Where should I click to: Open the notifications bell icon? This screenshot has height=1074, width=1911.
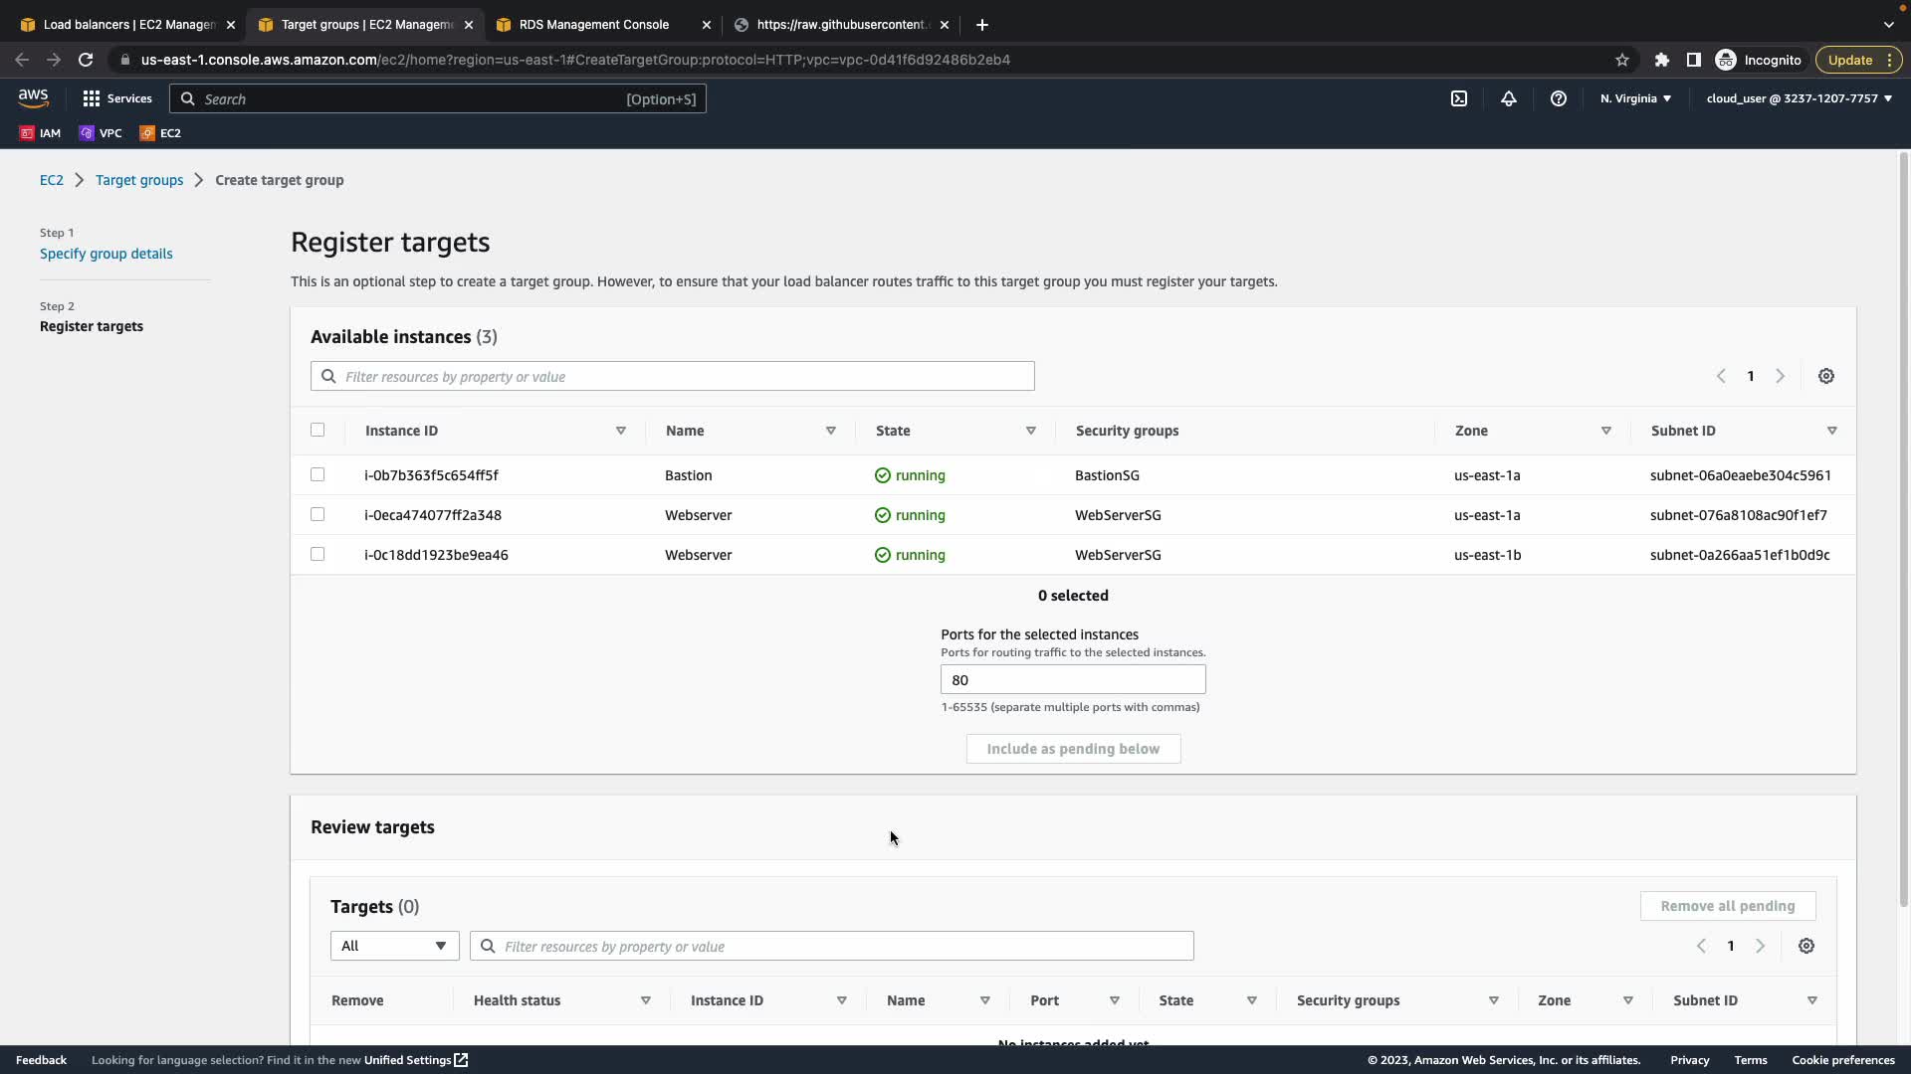(x=1509, y=98)
